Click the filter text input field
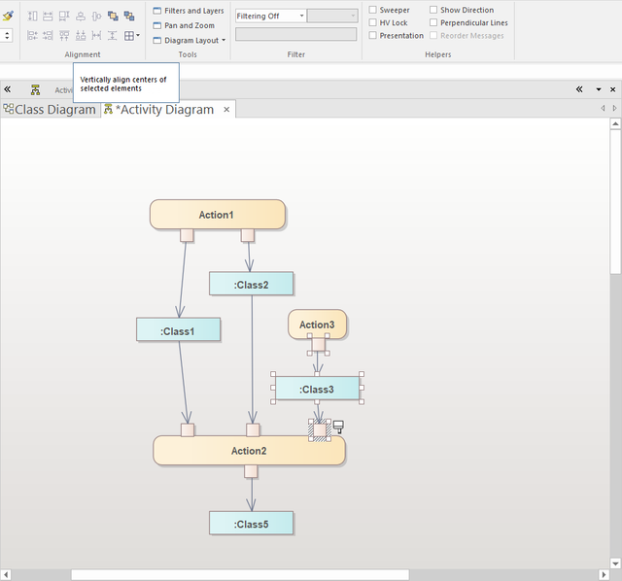This screenshot has height=581, width=622. (x=295, y=34)
